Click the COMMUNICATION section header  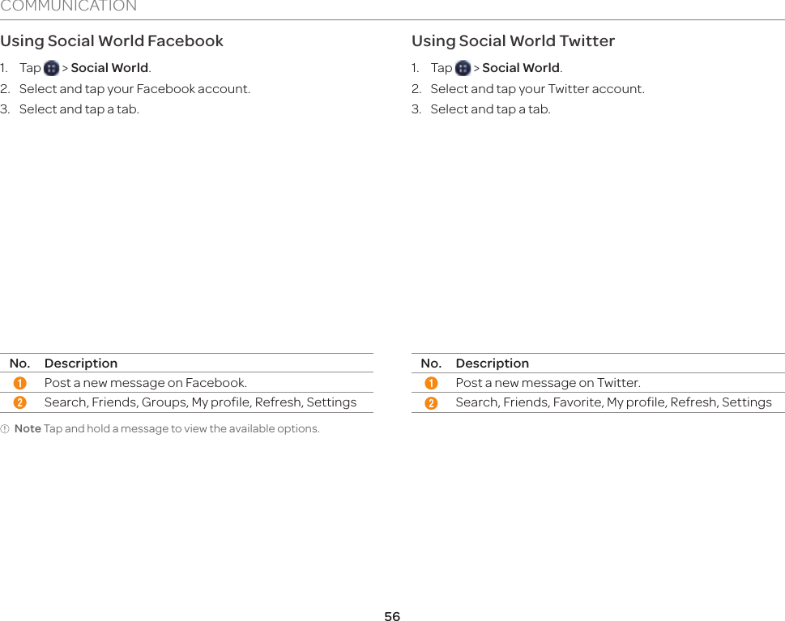point(69,6)
